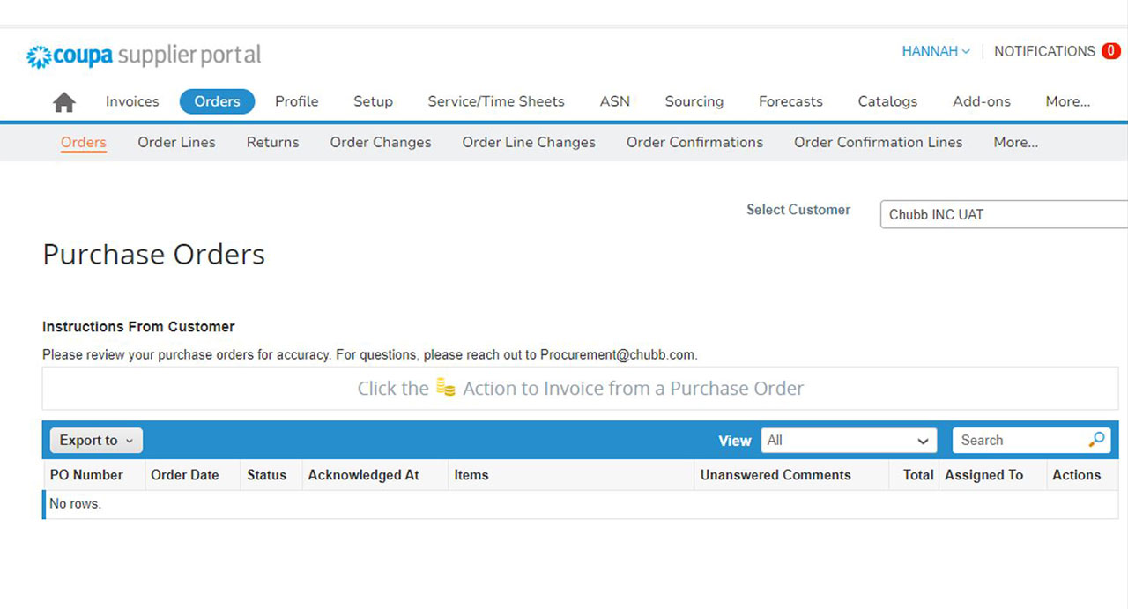The height and width of the screenshot is (609, 1128).
Task: Select the Service/Time Sheets tab
Action: click(x=496, y=101)
